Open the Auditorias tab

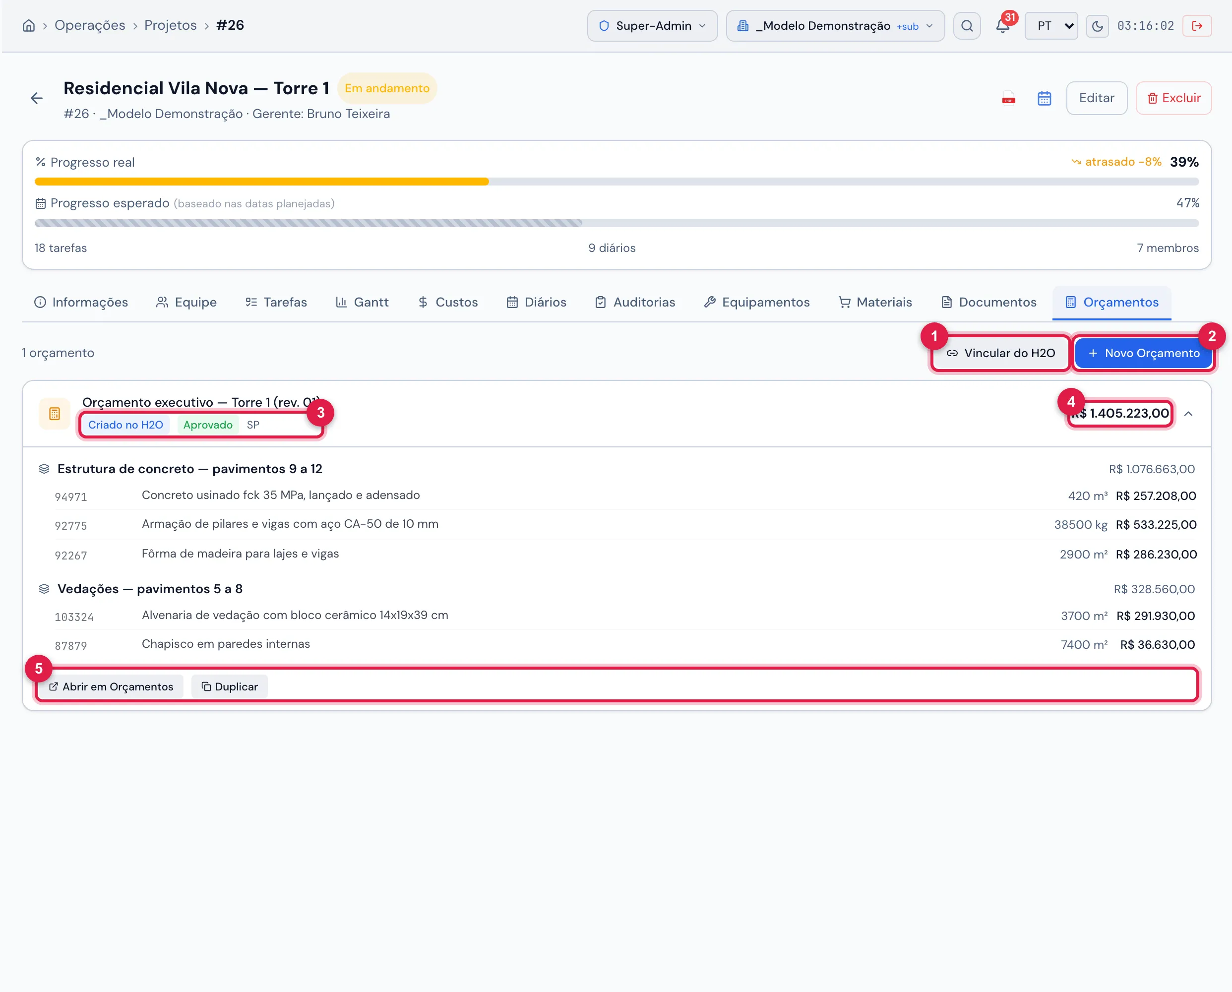click(x=635, y=302)
